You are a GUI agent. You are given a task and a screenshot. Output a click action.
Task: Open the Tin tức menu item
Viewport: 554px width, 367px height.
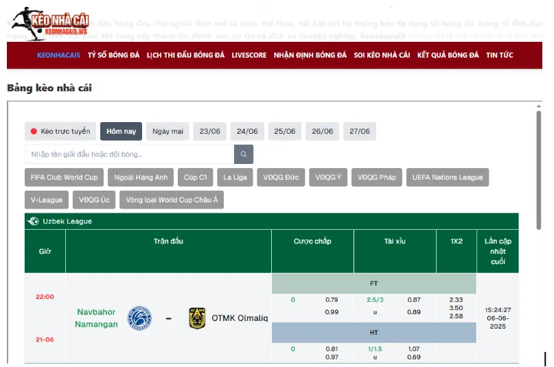[500, 55]
